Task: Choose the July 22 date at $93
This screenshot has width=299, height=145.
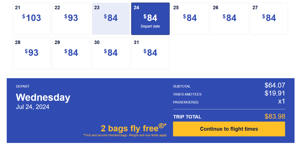Action: coord(71,19)
